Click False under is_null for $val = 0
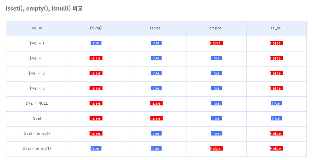 click(276, 88)
